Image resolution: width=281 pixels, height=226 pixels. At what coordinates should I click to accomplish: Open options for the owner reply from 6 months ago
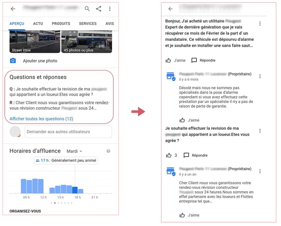click(x=260, y=77)
